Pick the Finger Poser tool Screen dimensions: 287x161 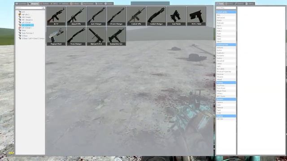coord(226,91)
